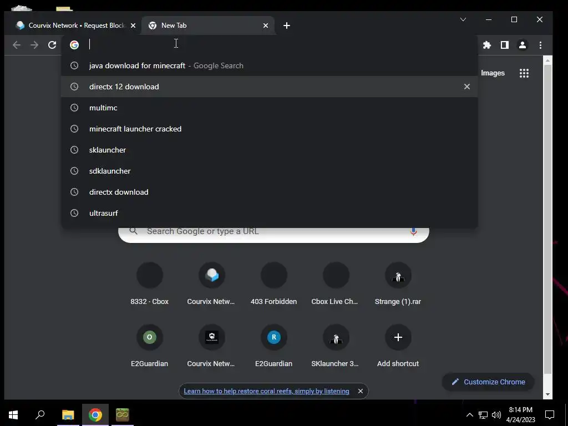This screenshot has height=426, width=568.
Task: Click the Reload page icon
Action: pyautogui.click(x=52, y=45)
